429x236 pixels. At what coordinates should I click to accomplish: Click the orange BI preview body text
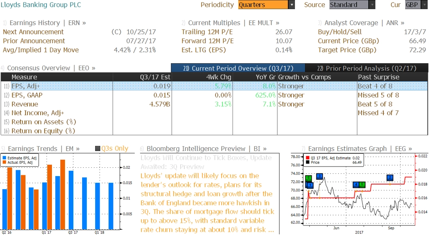207,203
